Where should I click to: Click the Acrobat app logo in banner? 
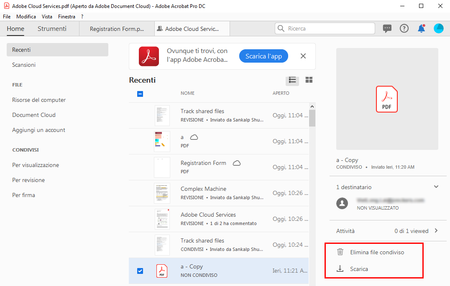pyautogui.click(x=148, y=56)
